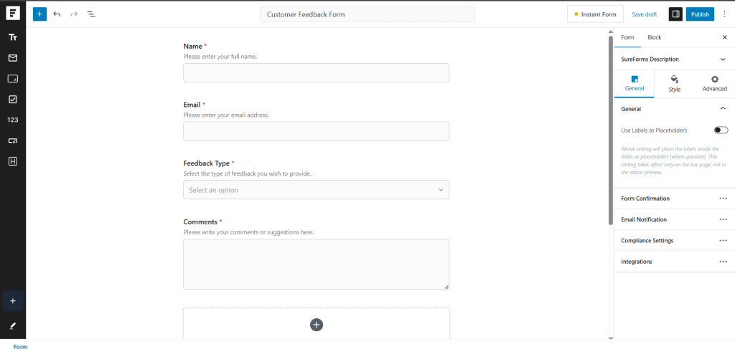Click 'Please enter your email address.' help text
This screenshot has height=352, width=735.
[x=226, y=115]
